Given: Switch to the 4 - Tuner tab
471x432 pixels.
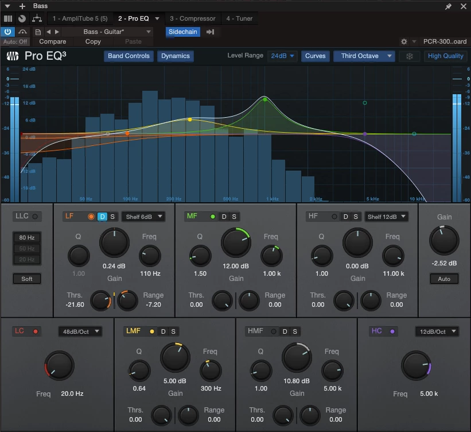Looking at the screenshot, I should click(x=239, y=18).
